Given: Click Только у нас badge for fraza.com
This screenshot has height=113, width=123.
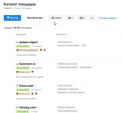Looking at the screenshot, I should (23, 94).
